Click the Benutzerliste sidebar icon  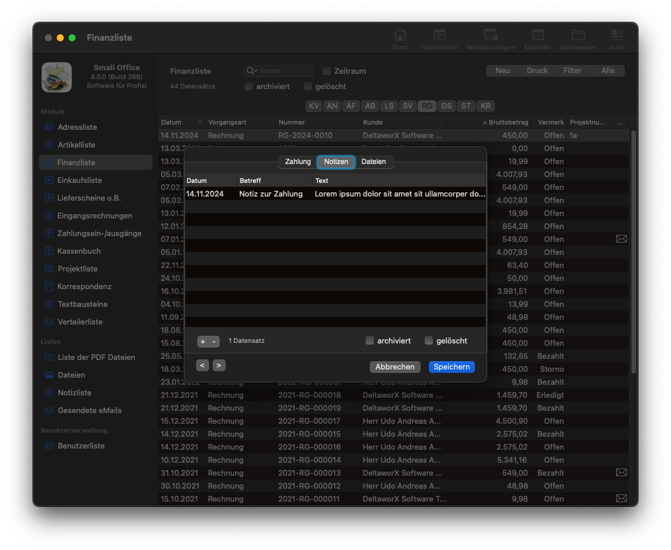coord(49,446)
